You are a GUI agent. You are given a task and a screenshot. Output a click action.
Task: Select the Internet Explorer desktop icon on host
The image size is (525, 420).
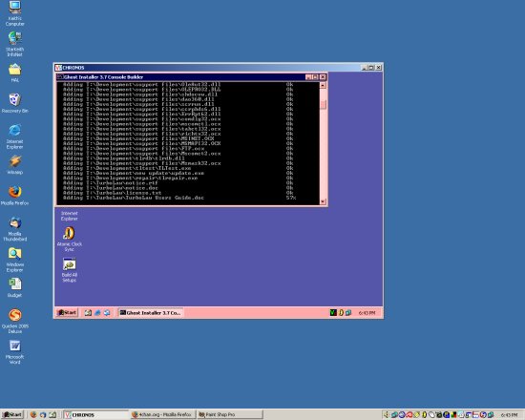point(14,136)
